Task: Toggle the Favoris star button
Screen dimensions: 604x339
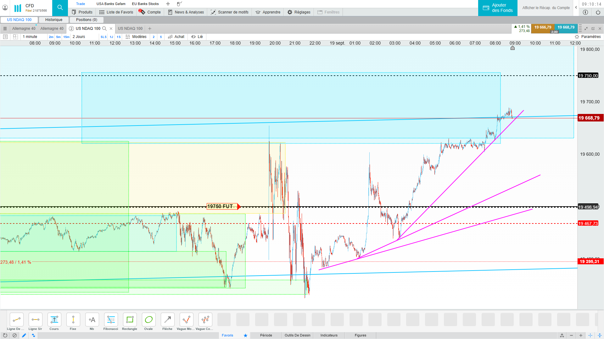Action: (245, 335)
